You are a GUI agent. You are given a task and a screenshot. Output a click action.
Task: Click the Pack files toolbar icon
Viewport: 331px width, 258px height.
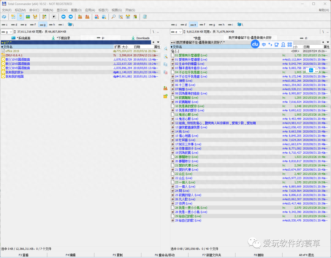point(80,17)
